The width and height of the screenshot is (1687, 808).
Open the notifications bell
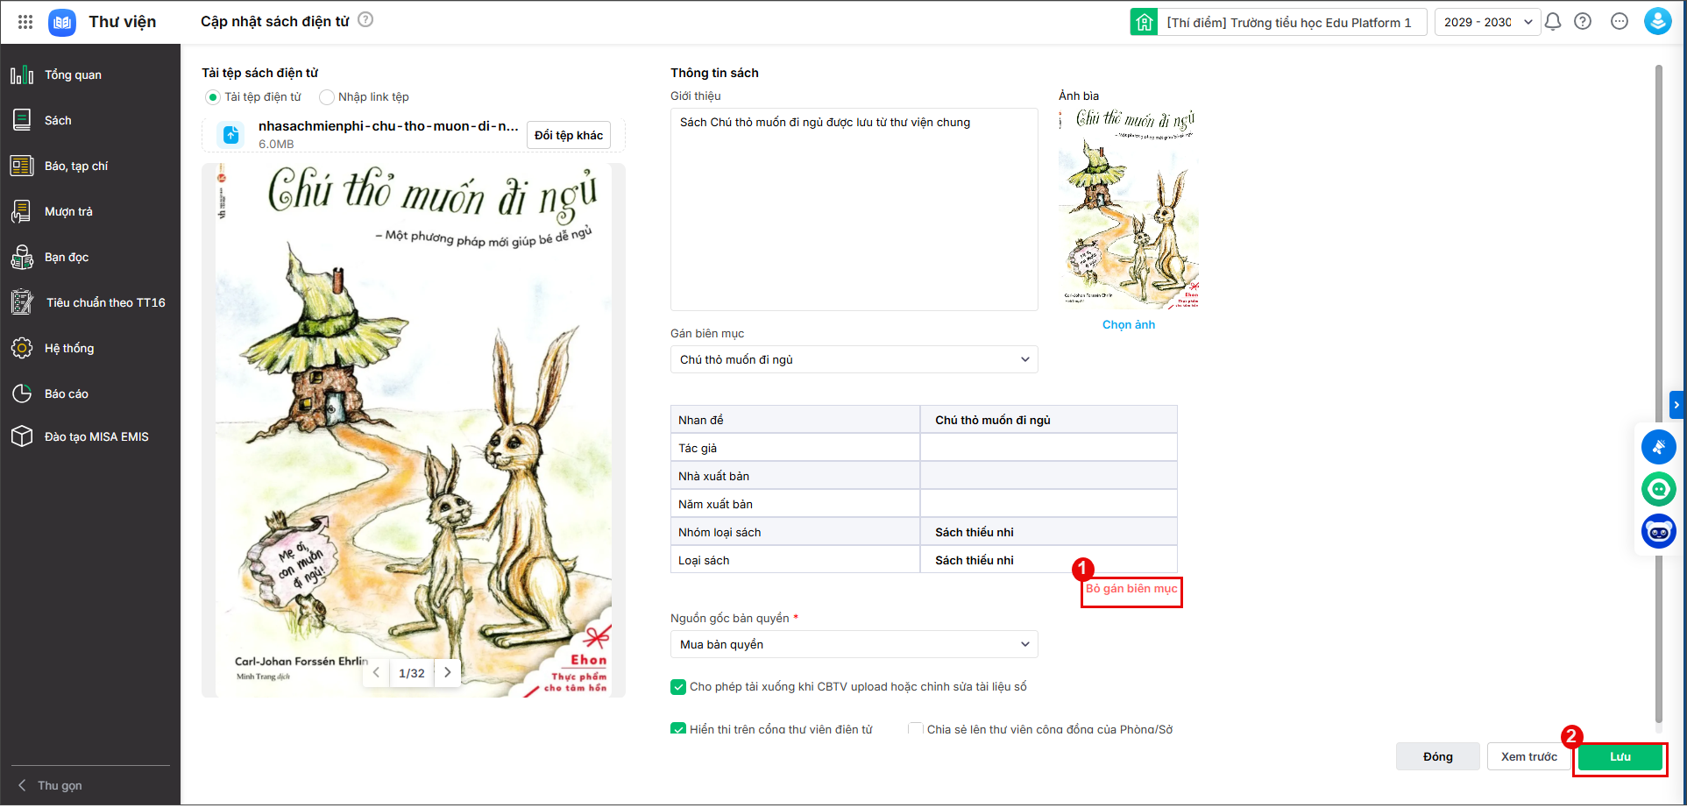click(1553, 22)
